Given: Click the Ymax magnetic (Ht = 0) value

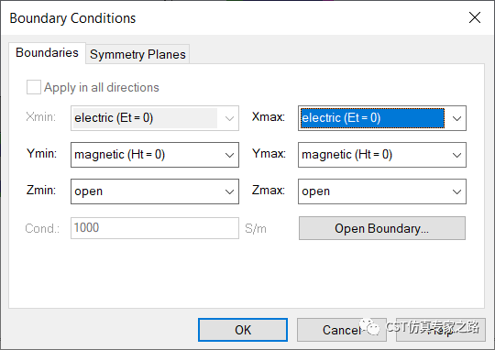Looking at the screenshot, I should coord(346,155).
